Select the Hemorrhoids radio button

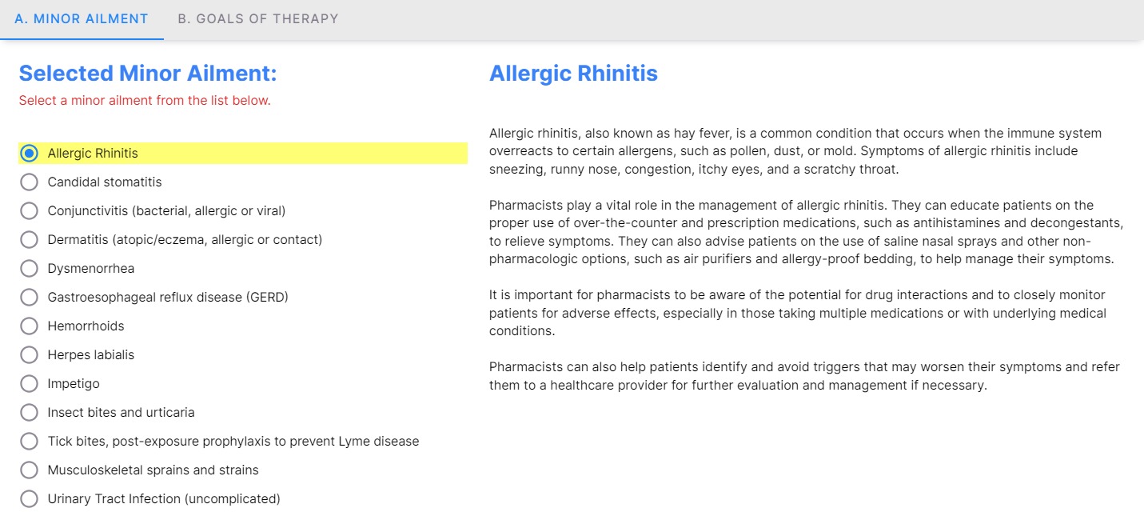tap(30, 326)
